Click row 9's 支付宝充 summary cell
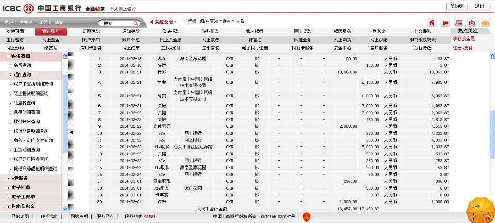Image resolution: width=495 pixels, height=223 pixels. point(161,126)
